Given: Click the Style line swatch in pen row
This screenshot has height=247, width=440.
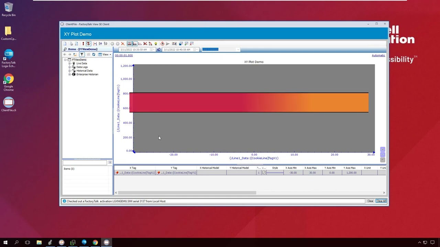Looking at the screenshot, I should [275, 173].
